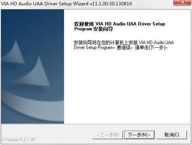192x145 pixels.
Task: Select the welcome heading '欢迎使用 VIA HD Audio UAA Driver Setup'
Action: [120, 24]
